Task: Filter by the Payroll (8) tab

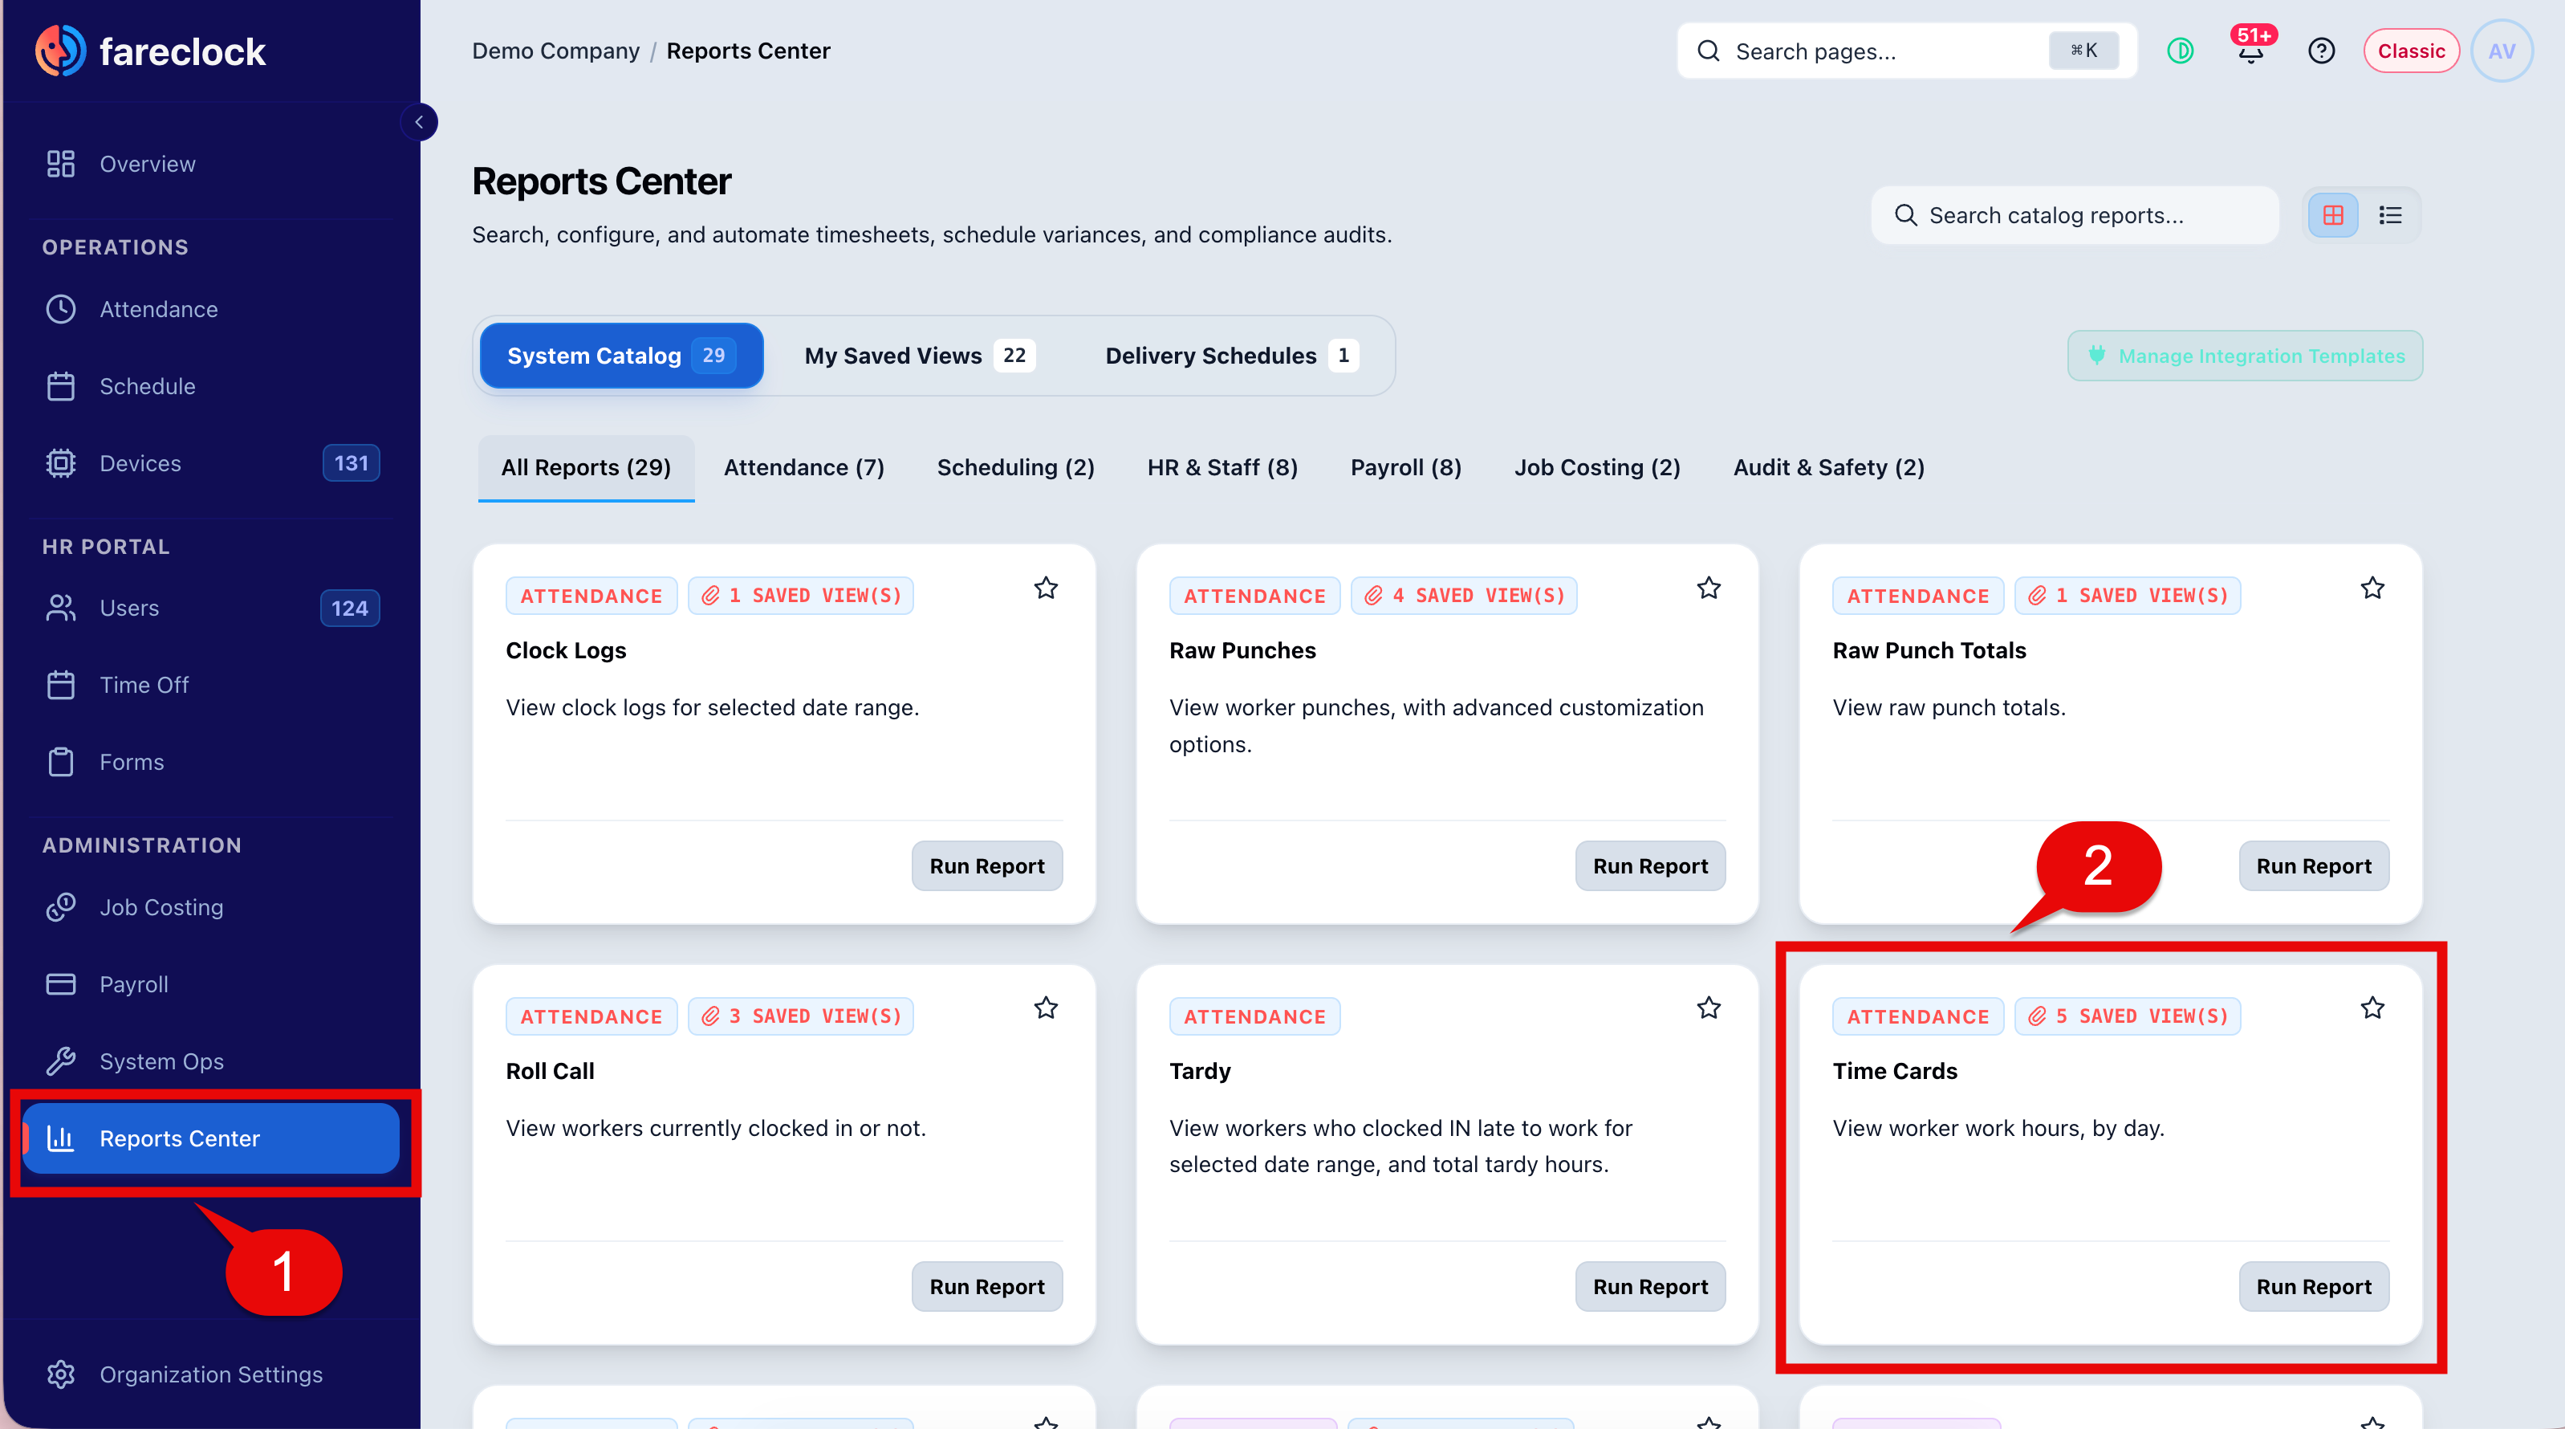Action: tap(1405, 468)
